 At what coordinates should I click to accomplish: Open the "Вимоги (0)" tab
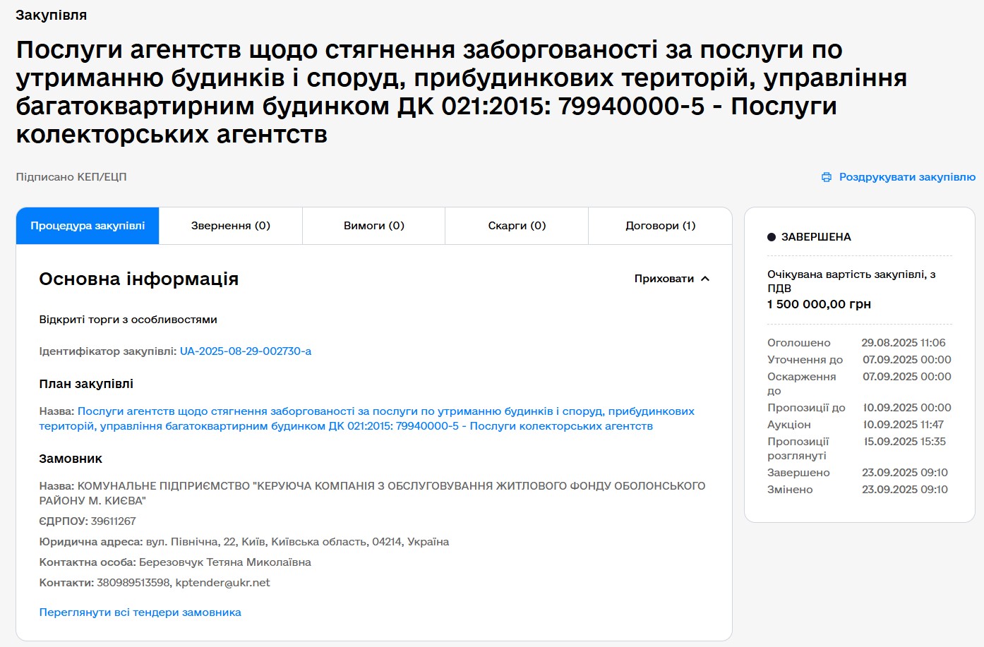(x=373, y=226)
